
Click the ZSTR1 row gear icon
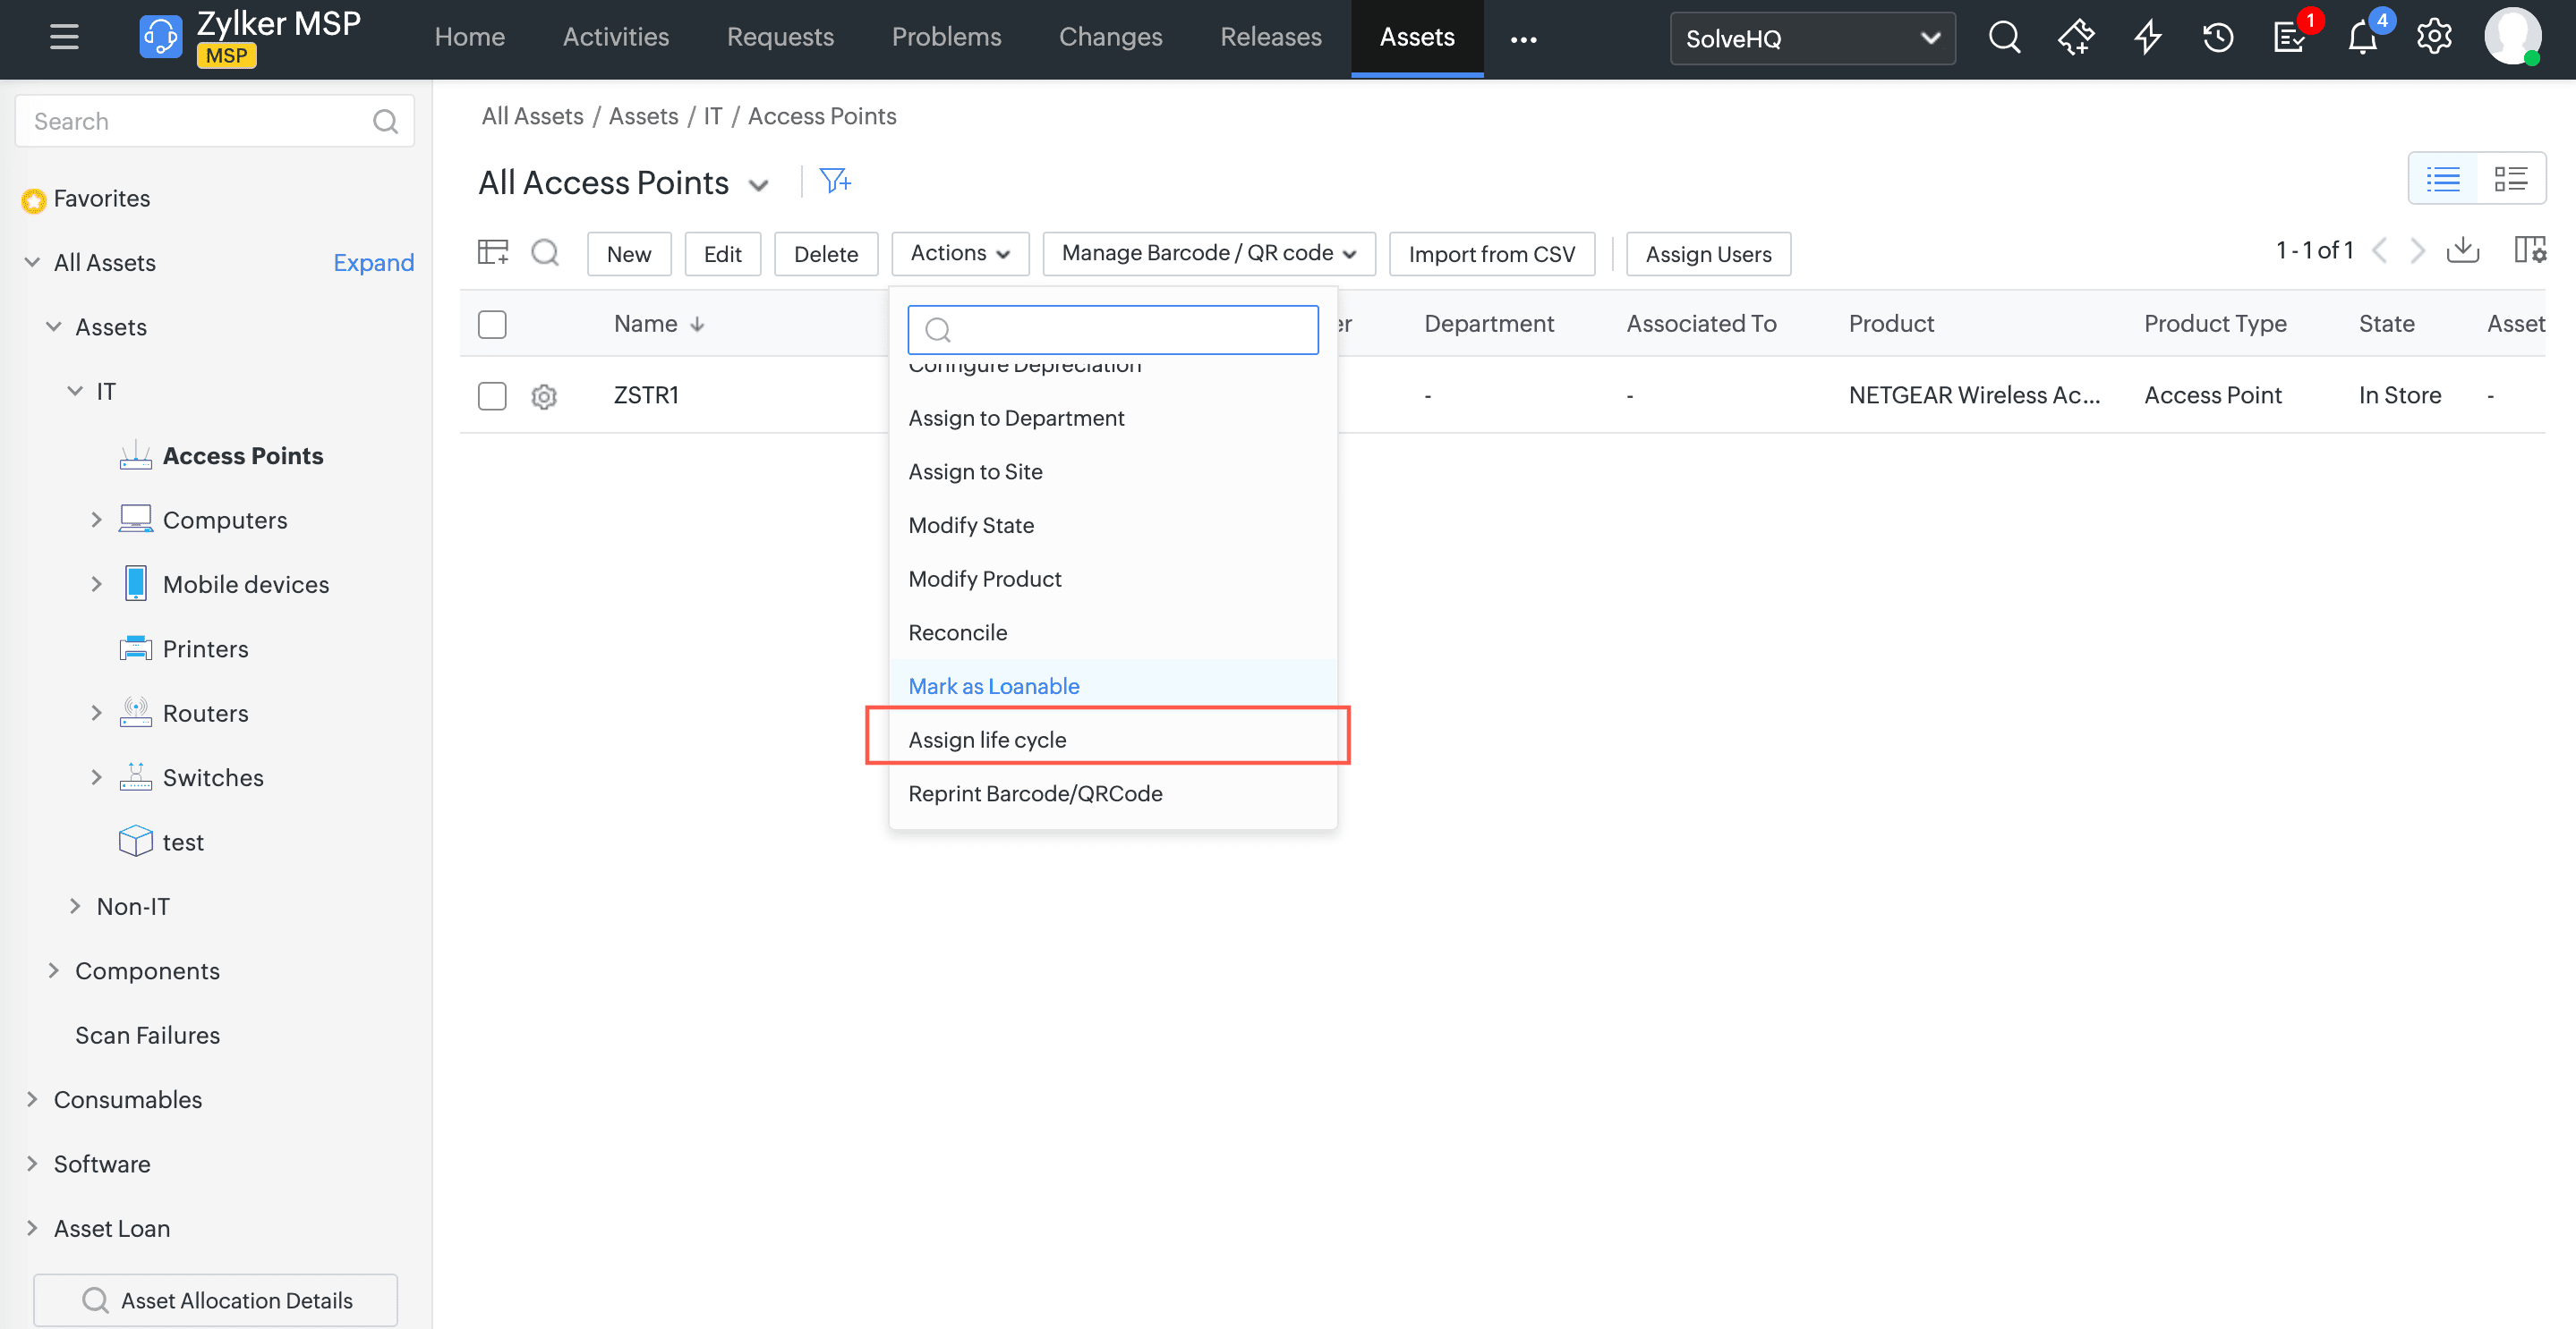(x=544, y=395)
